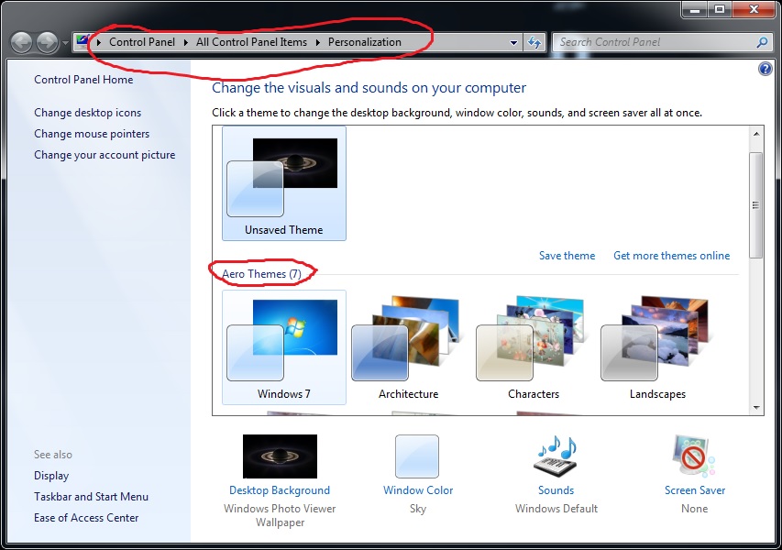This screenshot has height=550, width=782.
Task: Click the Save theme link
Action: (x=567, y=256)
